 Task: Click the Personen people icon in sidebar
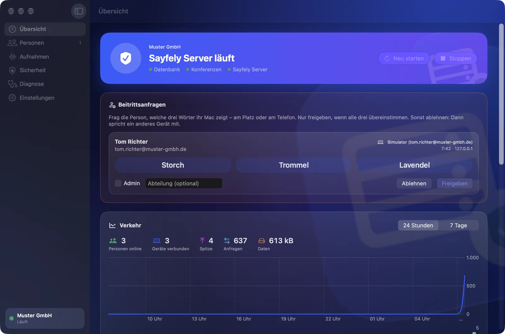click(12, 43)
